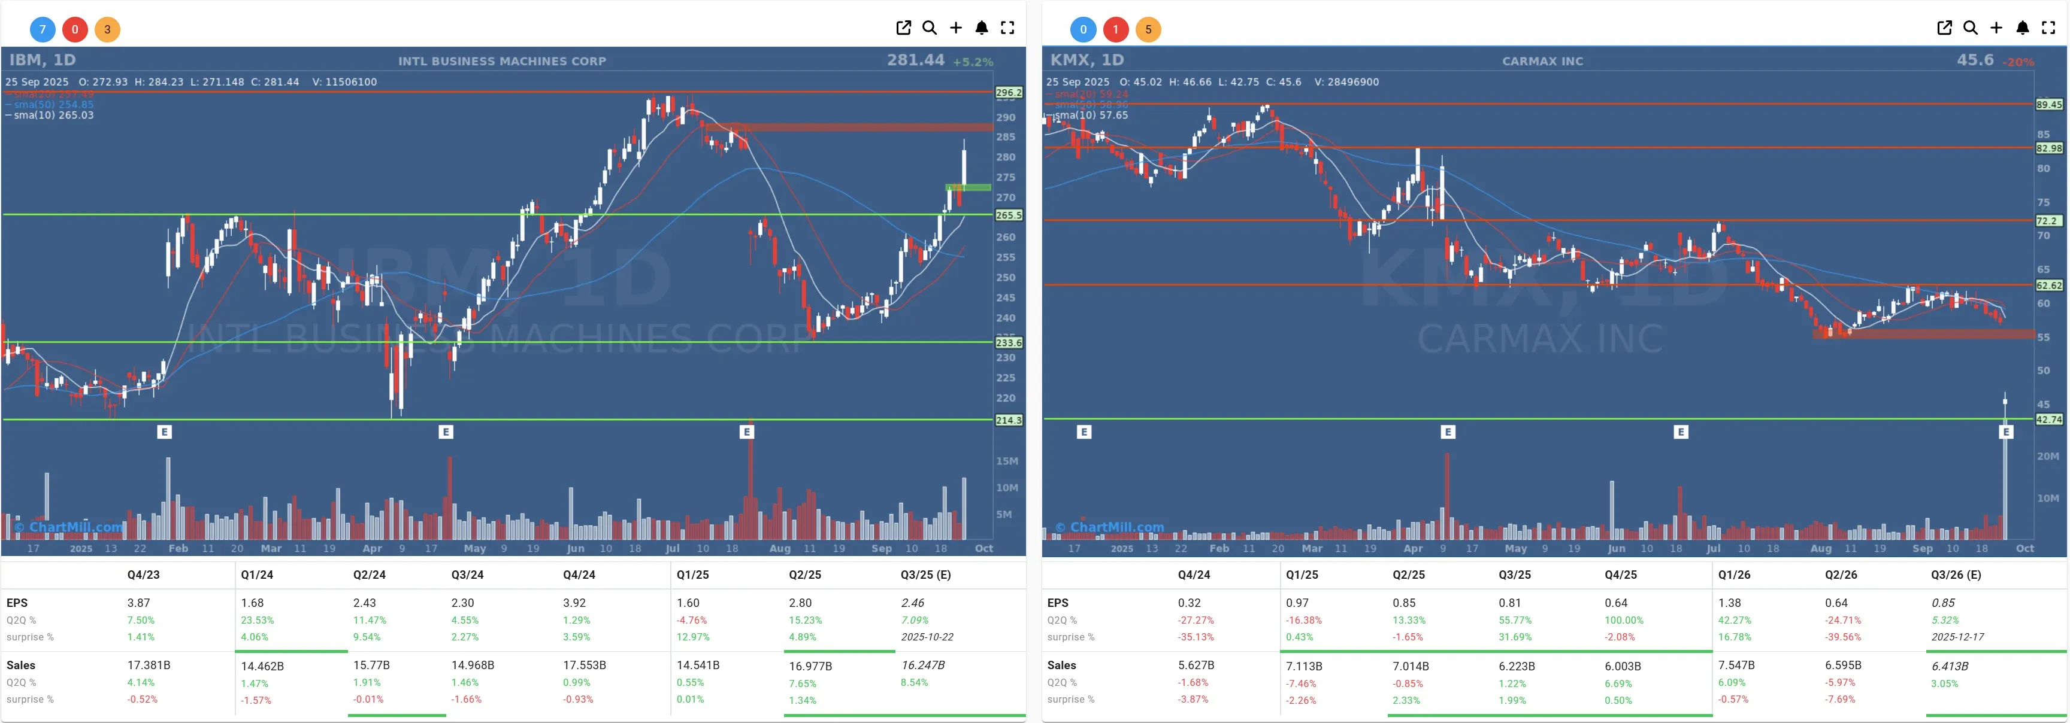This screenshot has height=723, width=2070.
Task: Click IBM earnings date 2025-10-22
Action: (x=927, y=637)
